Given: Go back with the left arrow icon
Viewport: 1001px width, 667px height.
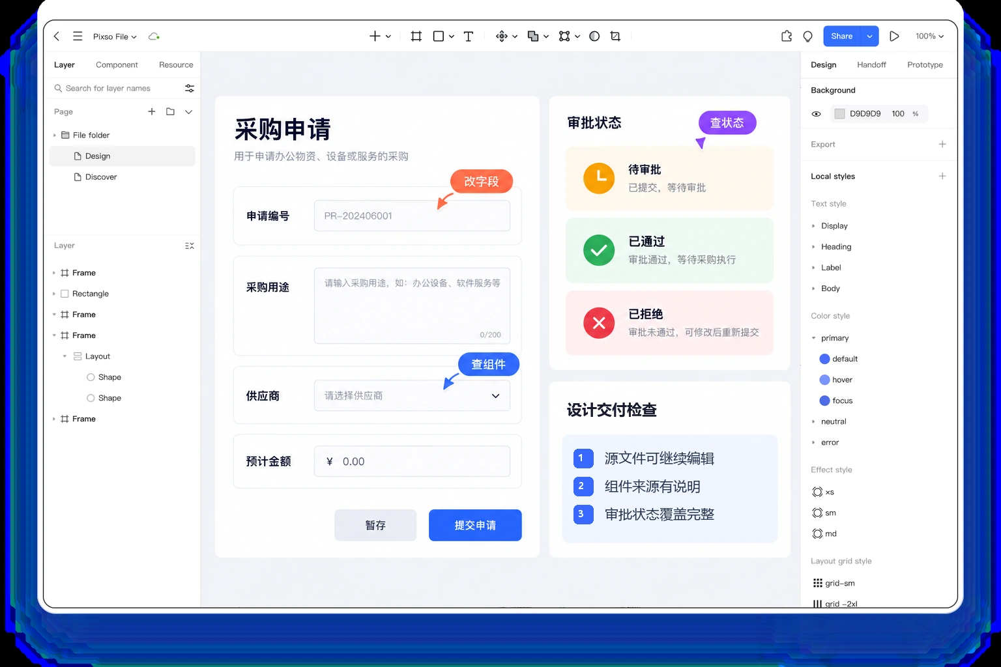Looking at the screenshot, I should point(57,36).
